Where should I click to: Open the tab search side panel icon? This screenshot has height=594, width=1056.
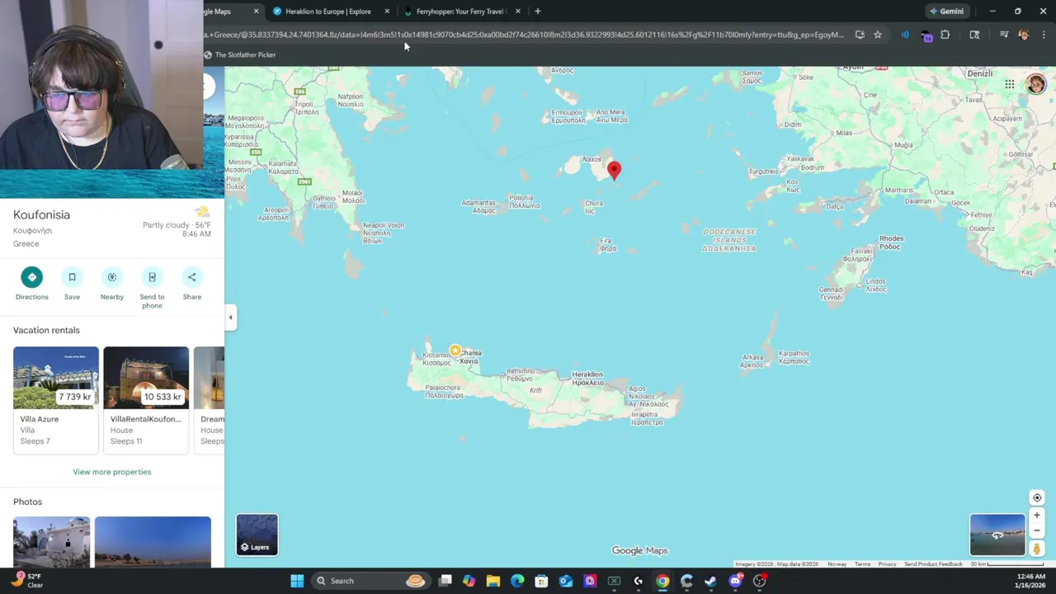pos(974,35)
